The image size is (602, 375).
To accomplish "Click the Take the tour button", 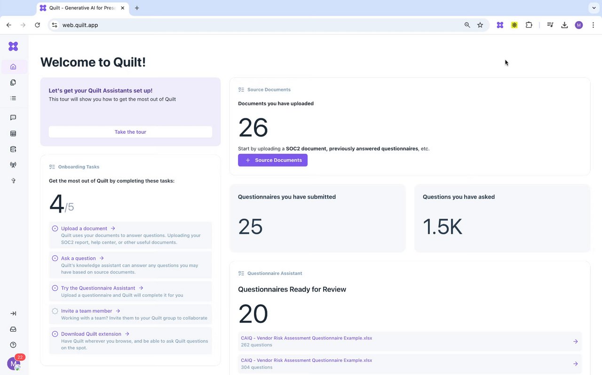I will point(130,132).
